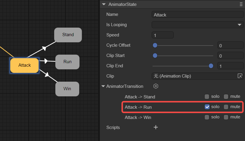Select the Stand state node
Screen dimensions: 245x141
tap(68, 35)
